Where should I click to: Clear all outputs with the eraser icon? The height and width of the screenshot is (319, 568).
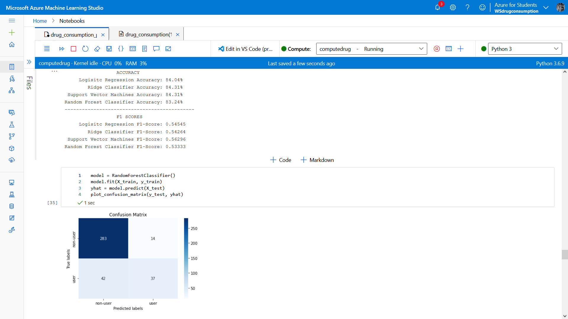coord(97,49)
